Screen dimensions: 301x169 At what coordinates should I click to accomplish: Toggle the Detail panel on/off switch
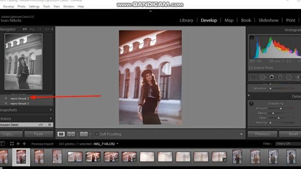(x=249, y=95)
